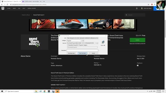This screenshot has width=166, height=93.
Task: Open File Explorer from the taskbar
Action: [x=36, y=91]
